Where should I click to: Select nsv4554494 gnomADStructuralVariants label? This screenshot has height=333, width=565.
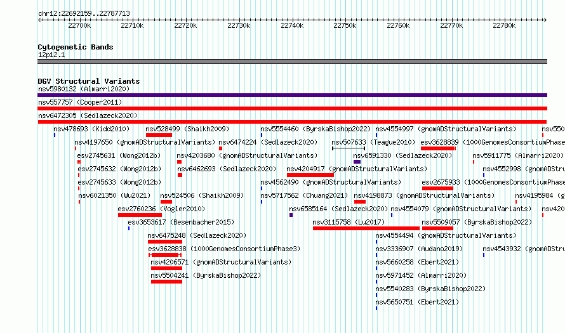click(x=446, y=235)
